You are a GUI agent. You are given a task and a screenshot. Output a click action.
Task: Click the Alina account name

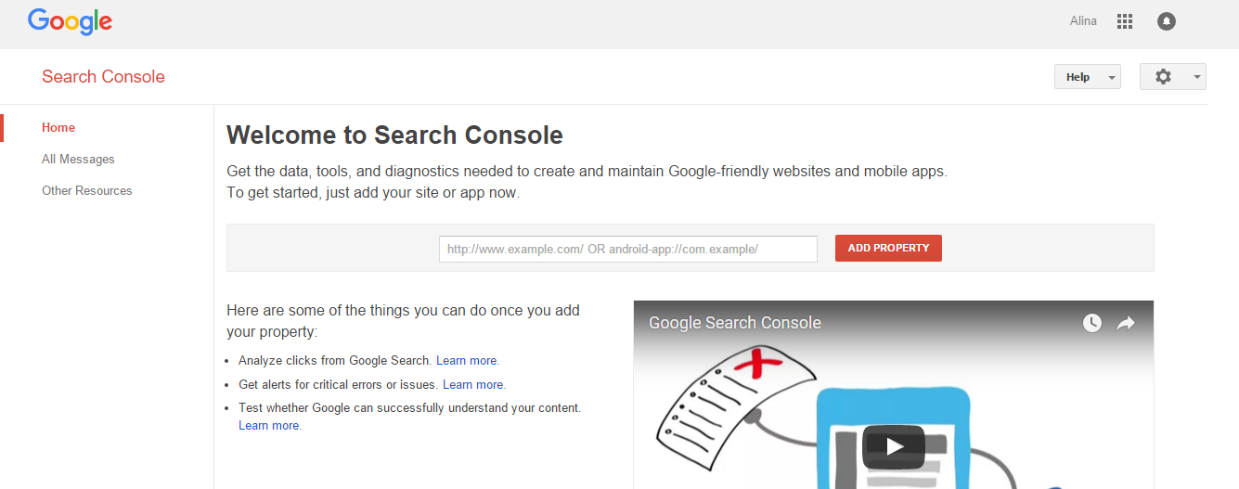pos(1083,21)
